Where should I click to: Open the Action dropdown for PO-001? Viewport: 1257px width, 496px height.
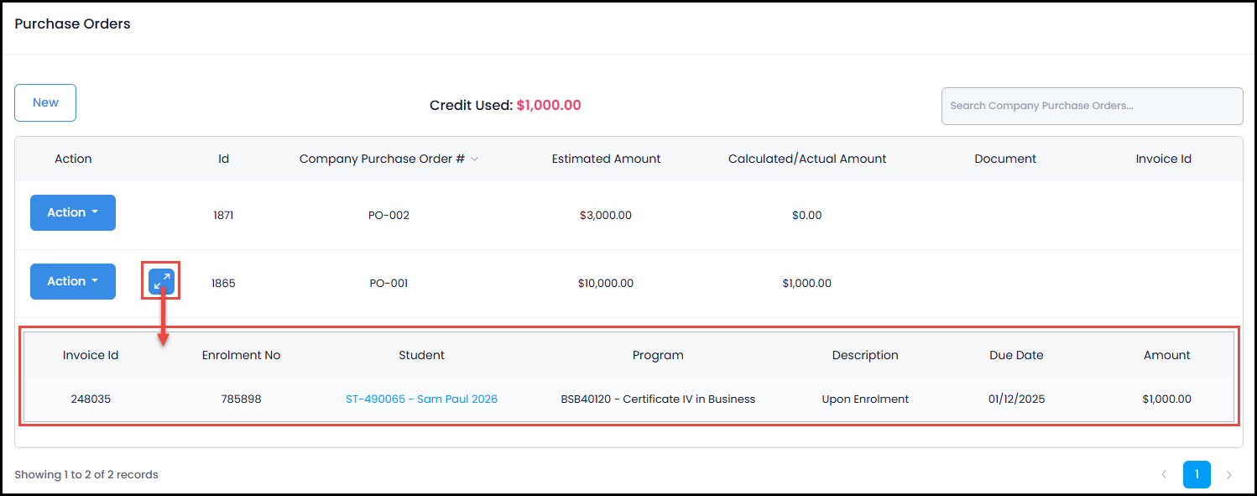coord(73,282)
